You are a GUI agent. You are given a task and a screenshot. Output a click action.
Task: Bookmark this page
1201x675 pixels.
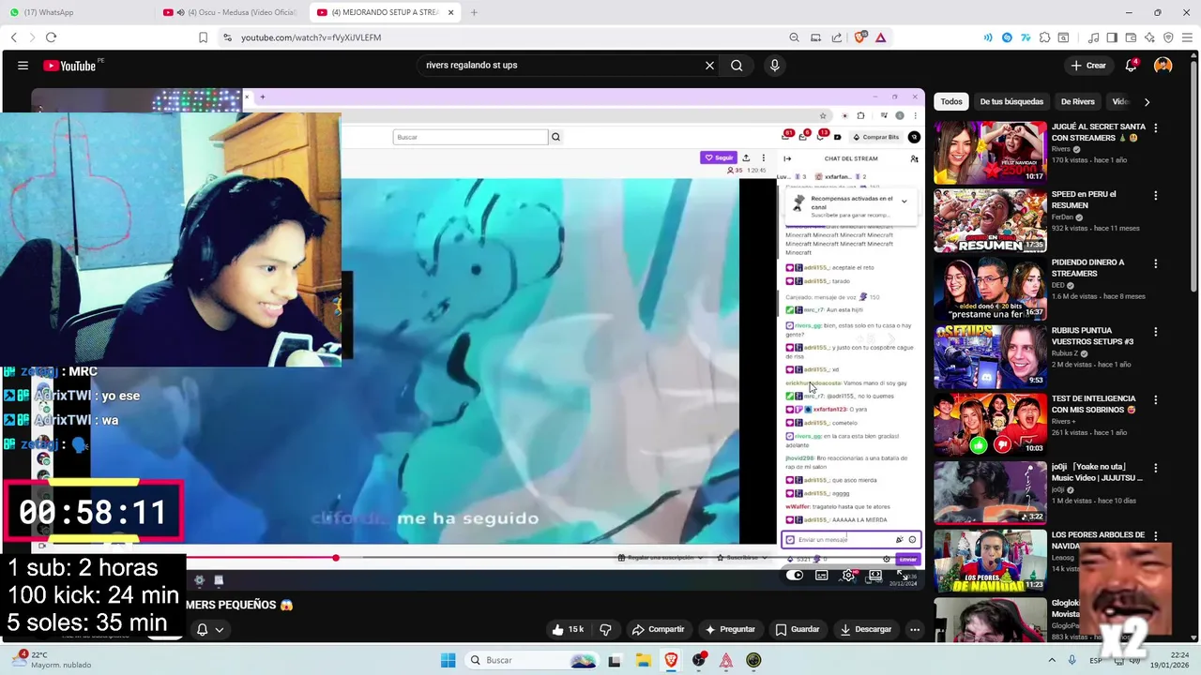[x=203, y=37]
